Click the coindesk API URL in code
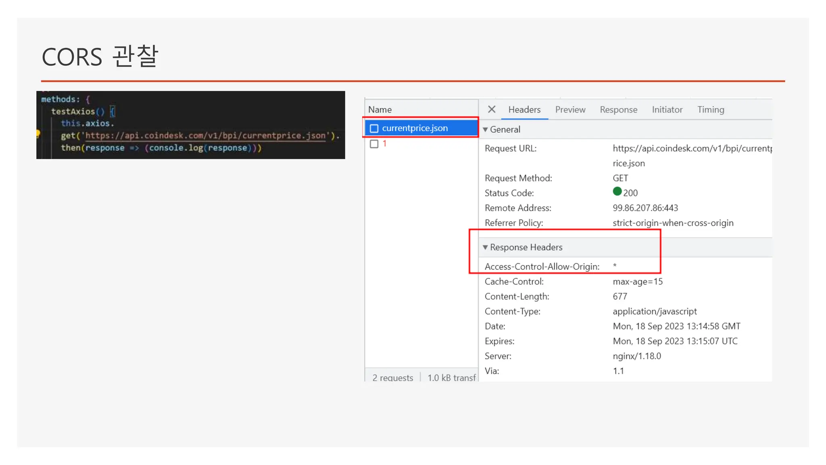Screen dimensions: 826x465 pyautogui.click(x=205, y=136)
